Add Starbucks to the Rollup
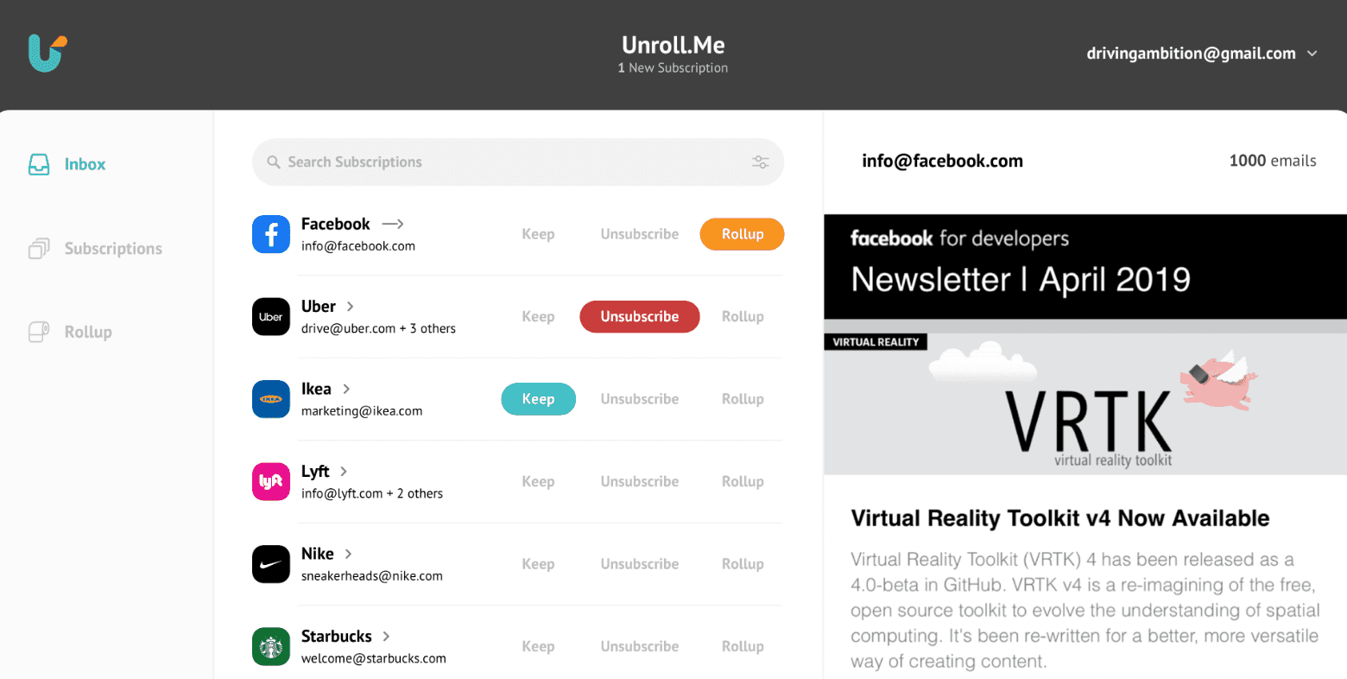This screenshot has width=1347, height=679. click(743, 647)
